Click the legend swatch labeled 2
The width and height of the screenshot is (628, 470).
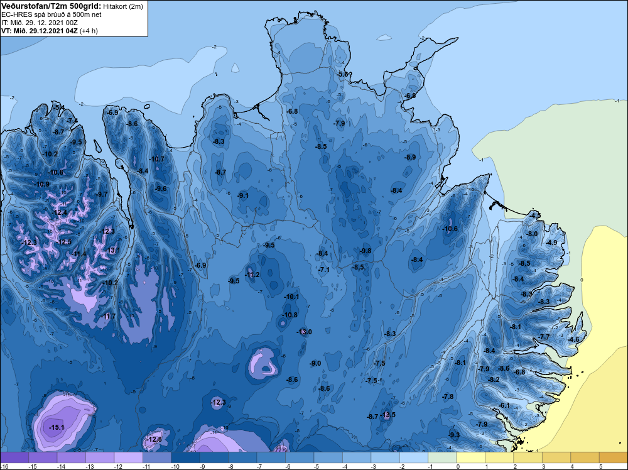click(528, 457)
